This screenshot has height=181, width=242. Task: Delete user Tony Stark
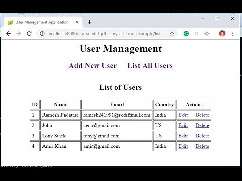pyautogui.click(x=202, y=136)
